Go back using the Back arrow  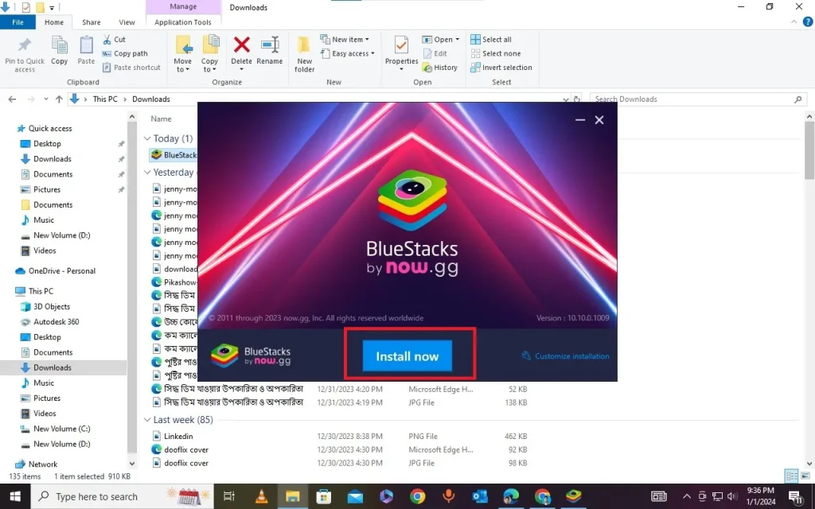pyautogui.click(x=13, y=99)
